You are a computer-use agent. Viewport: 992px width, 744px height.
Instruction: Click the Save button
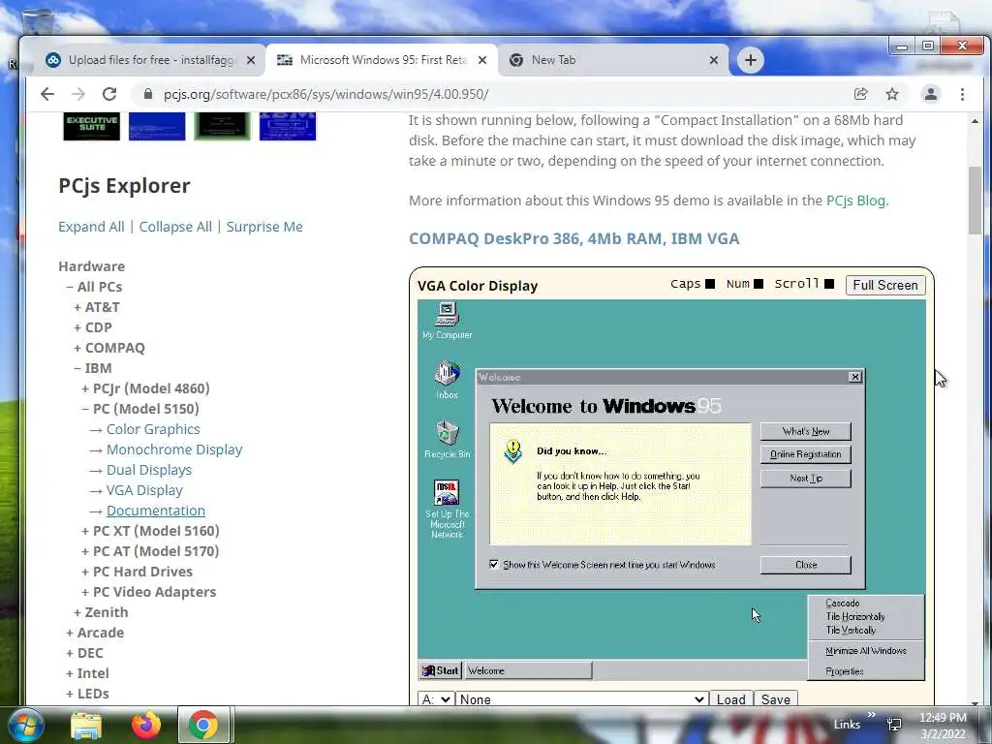tap(776, 699)
